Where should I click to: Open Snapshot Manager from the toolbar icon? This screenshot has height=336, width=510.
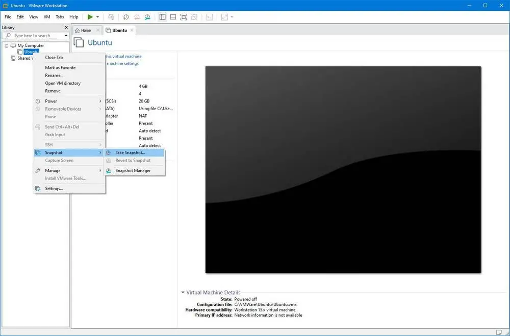pos(148,17)
